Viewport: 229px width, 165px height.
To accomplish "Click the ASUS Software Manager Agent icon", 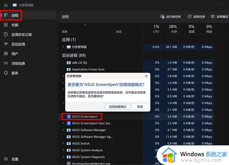I will [x=69, y=137].
